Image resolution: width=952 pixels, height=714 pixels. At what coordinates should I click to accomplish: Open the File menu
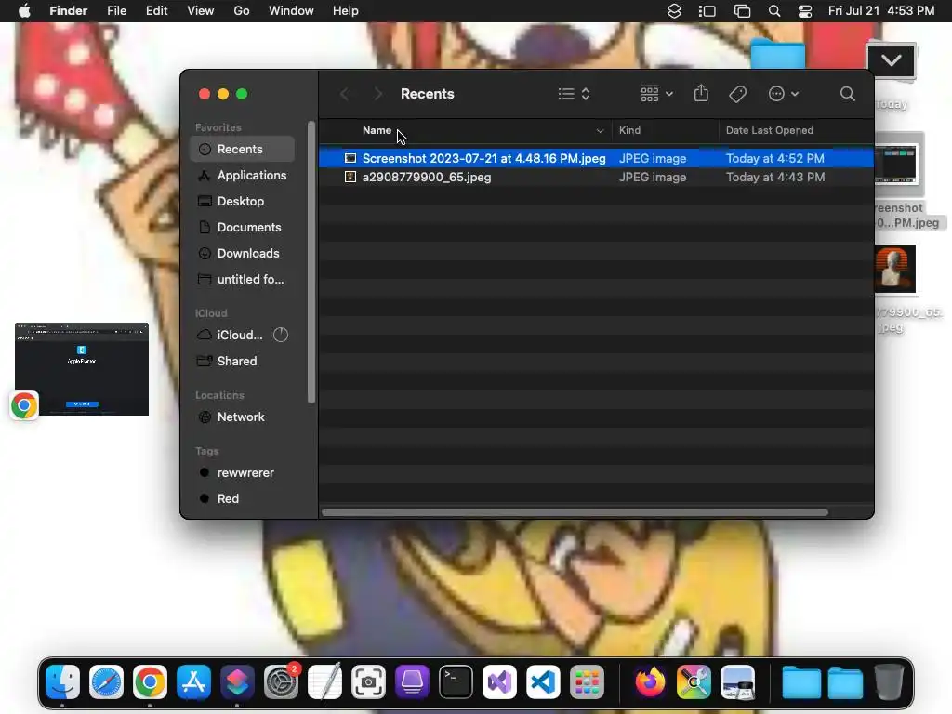(x=116, y=11)
